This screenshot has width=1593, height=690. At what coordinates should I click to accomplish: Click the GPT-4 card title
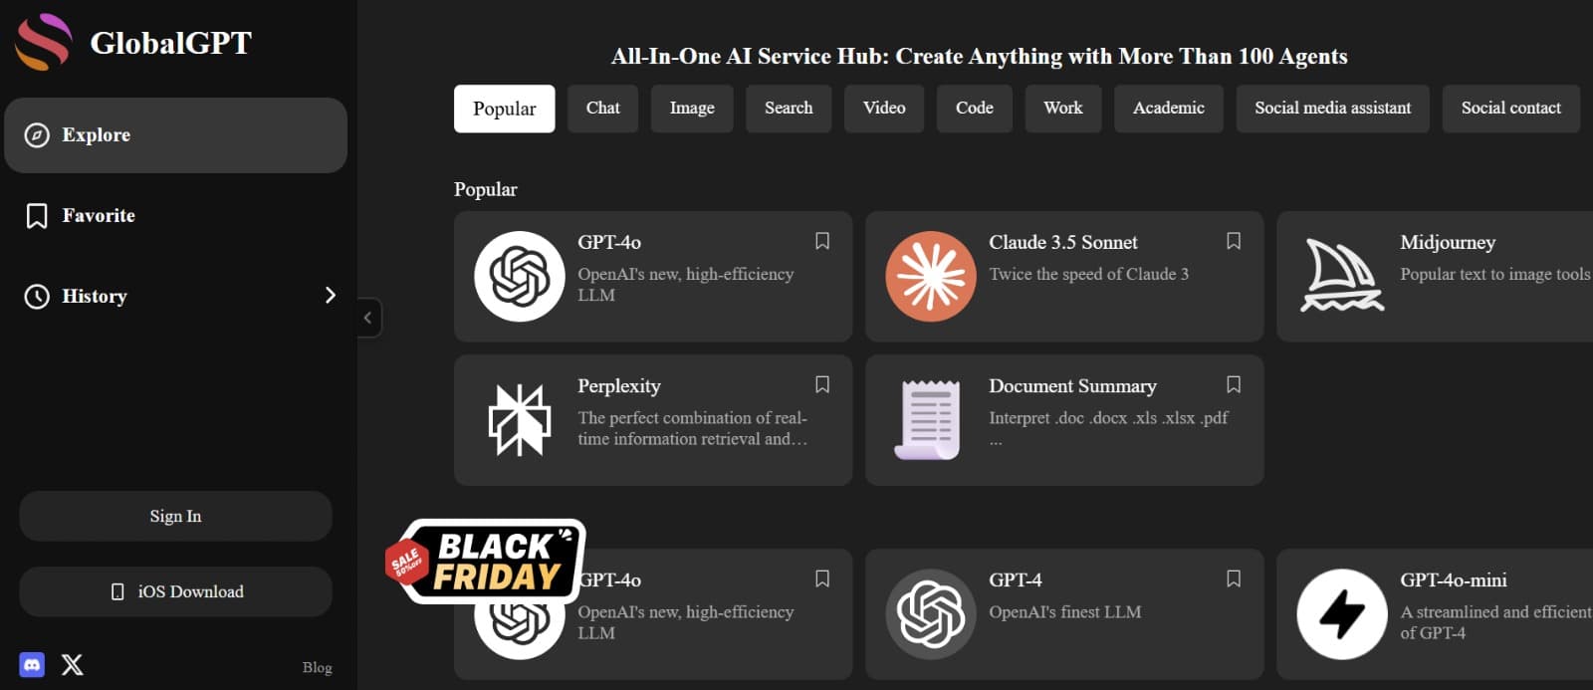[1016, 579]
